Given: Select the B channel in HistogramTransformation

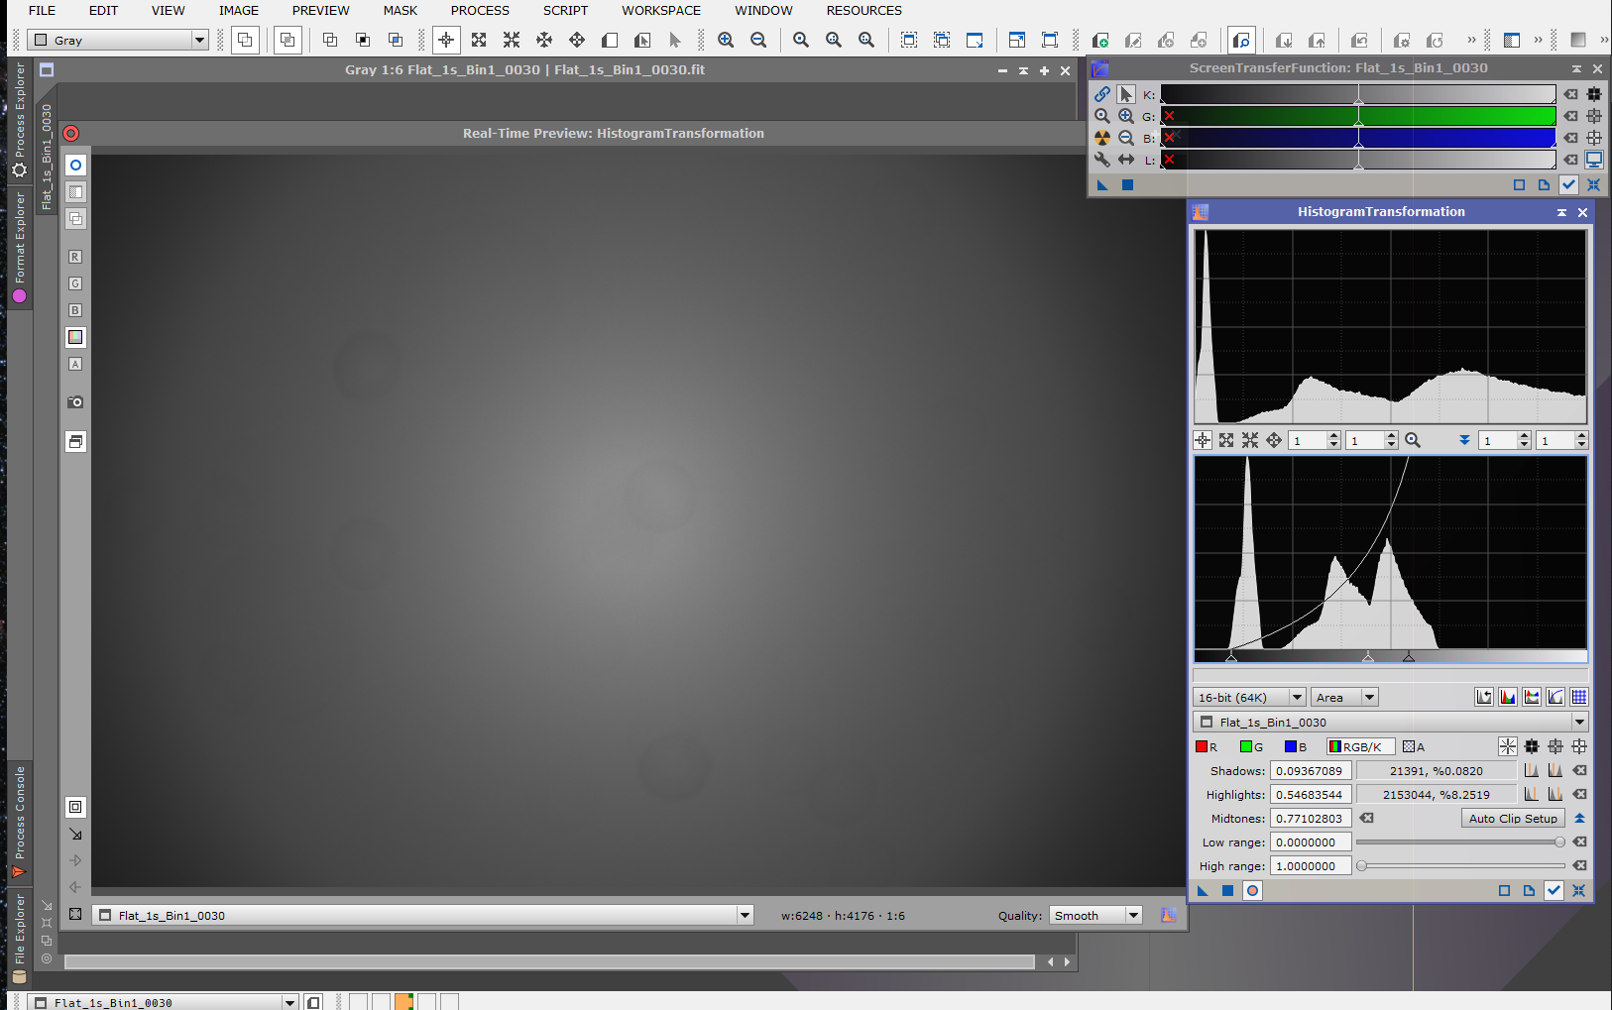Looking at the screenshot, I should [x=1296, y=746].
